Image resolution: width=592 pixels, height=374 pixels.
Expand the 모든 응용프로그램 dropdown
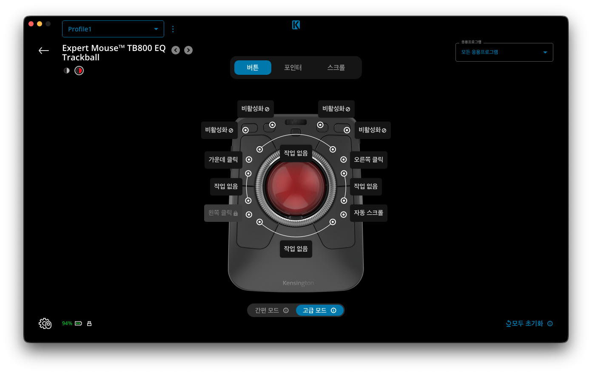tap(504, 52)
